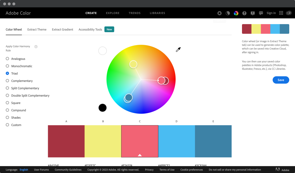
Task: Show color harmony rule info icon
Action: coord(36,47)
